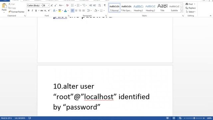
Task: Open multilevel list icon
Action: click(x=84, y=5)
